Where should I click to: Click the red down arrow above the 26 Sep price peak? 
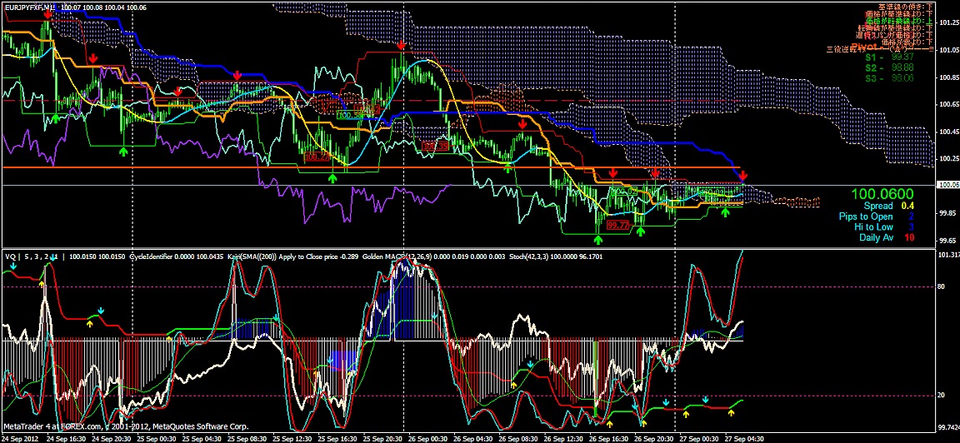402,45
